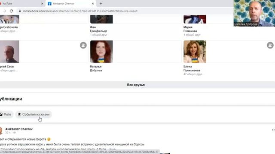Select the Aleksandr Chernov Facebook tab

(71, 3)
